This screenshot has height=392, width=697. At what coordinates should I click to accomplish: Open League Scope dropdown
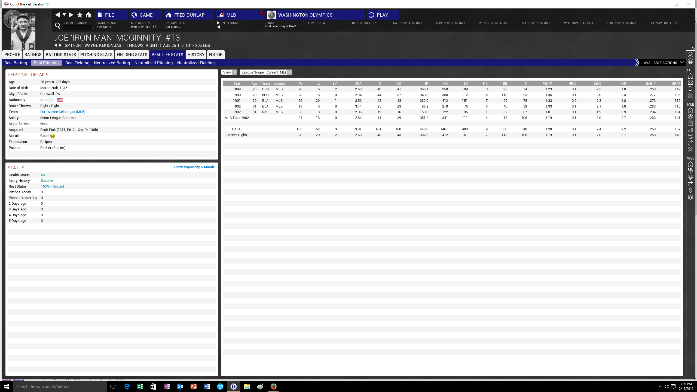[266, 72]
